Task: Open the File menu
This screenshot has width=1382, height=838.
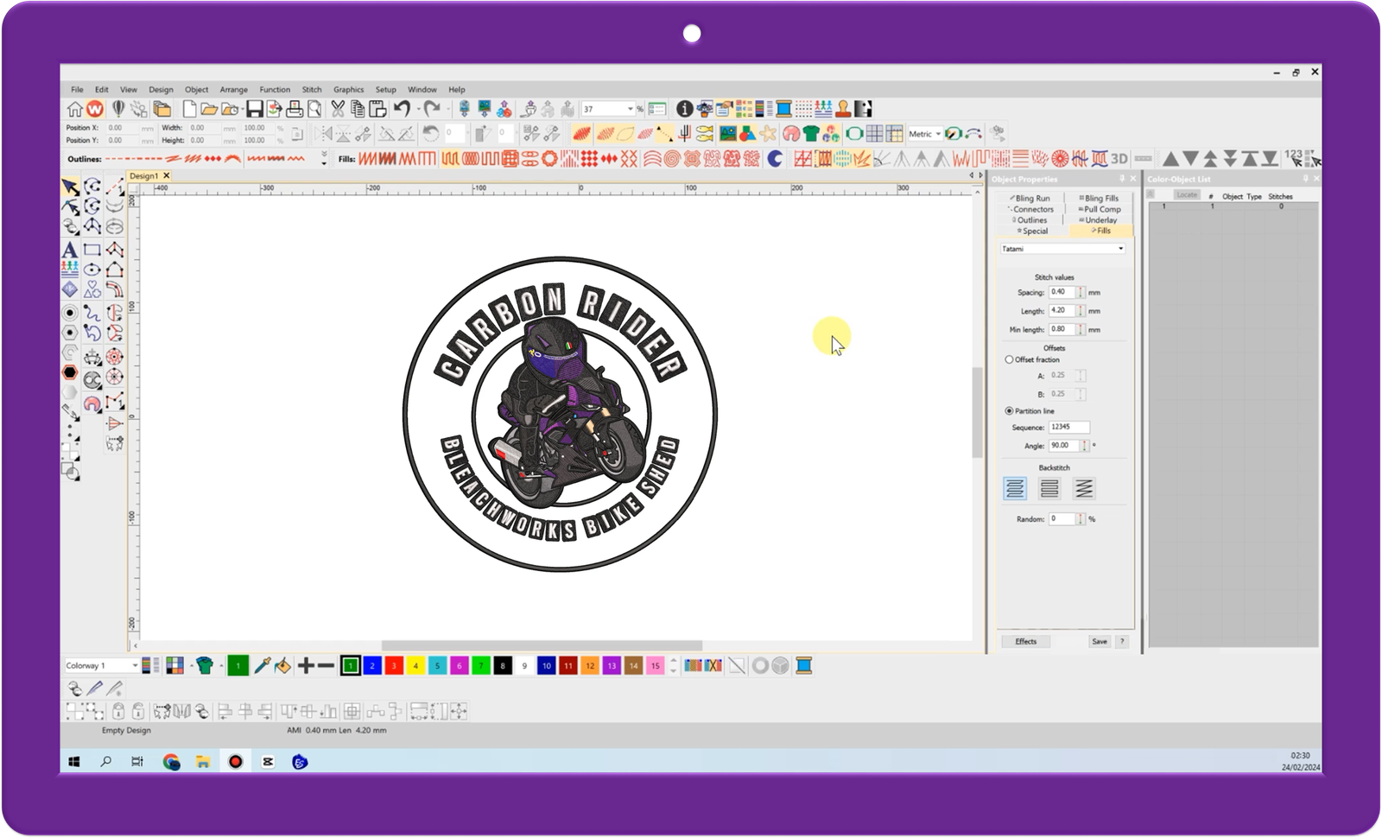Action: [x=77, y=90]
